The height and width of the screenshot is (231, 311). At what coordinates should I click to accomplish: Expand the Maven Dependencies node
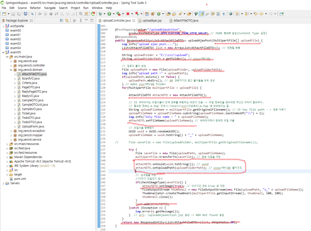[x=7, y=157]
